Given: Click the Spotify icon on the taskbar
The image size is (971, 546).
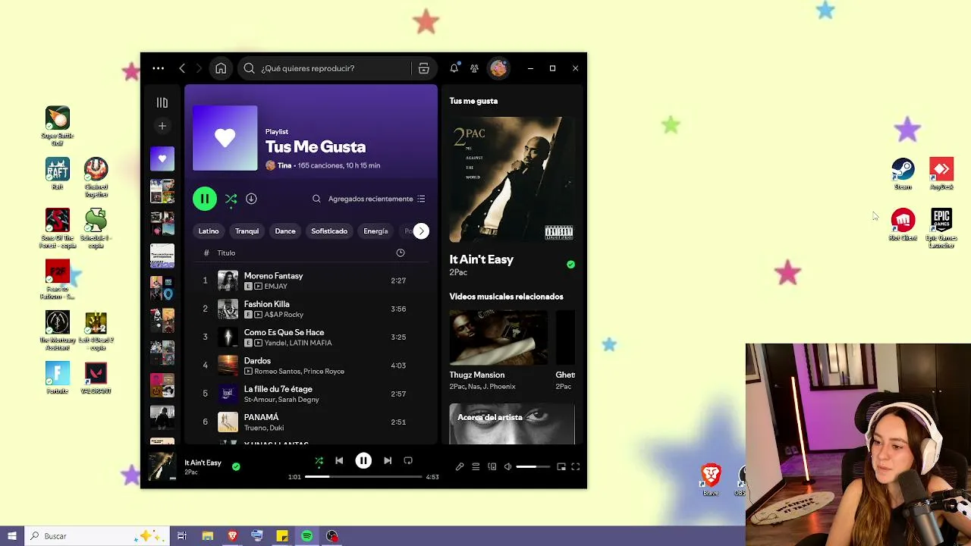Looking at the screenshot, I should tap(306, 536).
